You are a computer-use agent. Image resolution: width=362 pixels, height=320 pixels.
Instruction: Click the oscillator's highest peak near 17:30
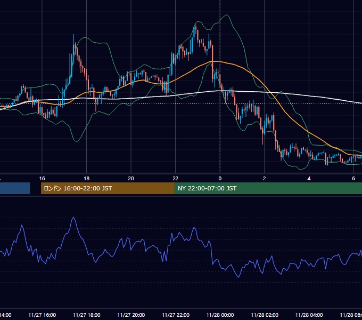73,218
